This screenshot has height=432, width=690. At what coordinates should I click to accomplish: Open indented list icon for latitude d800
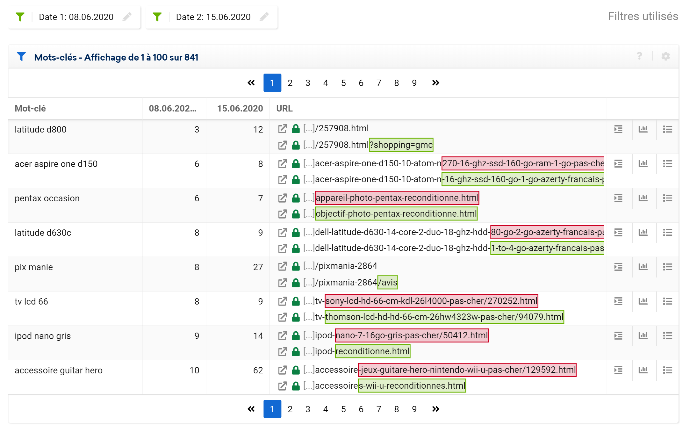[x=618, y=129]
